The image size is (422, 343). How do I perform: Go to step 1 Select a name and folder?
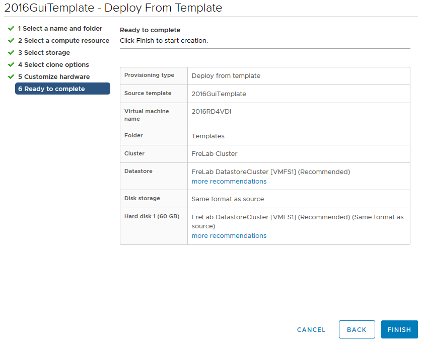[x=60, y=29]
